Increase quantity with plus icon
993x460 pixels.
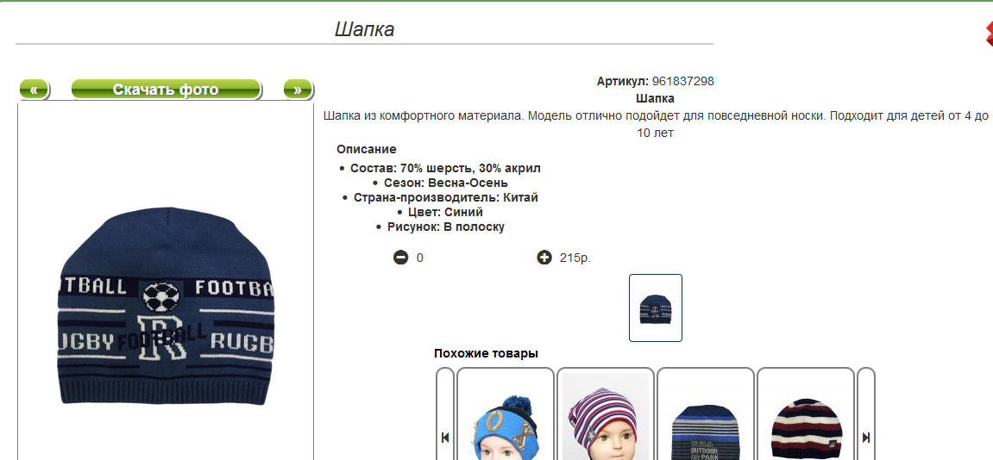pos(544,258)
